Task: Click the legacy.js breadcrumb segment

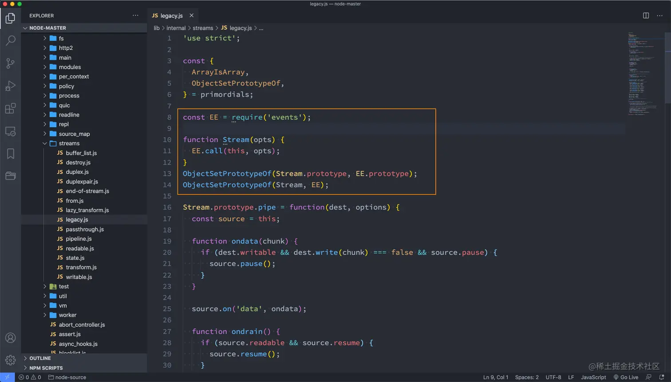Action: pos(237,28)
